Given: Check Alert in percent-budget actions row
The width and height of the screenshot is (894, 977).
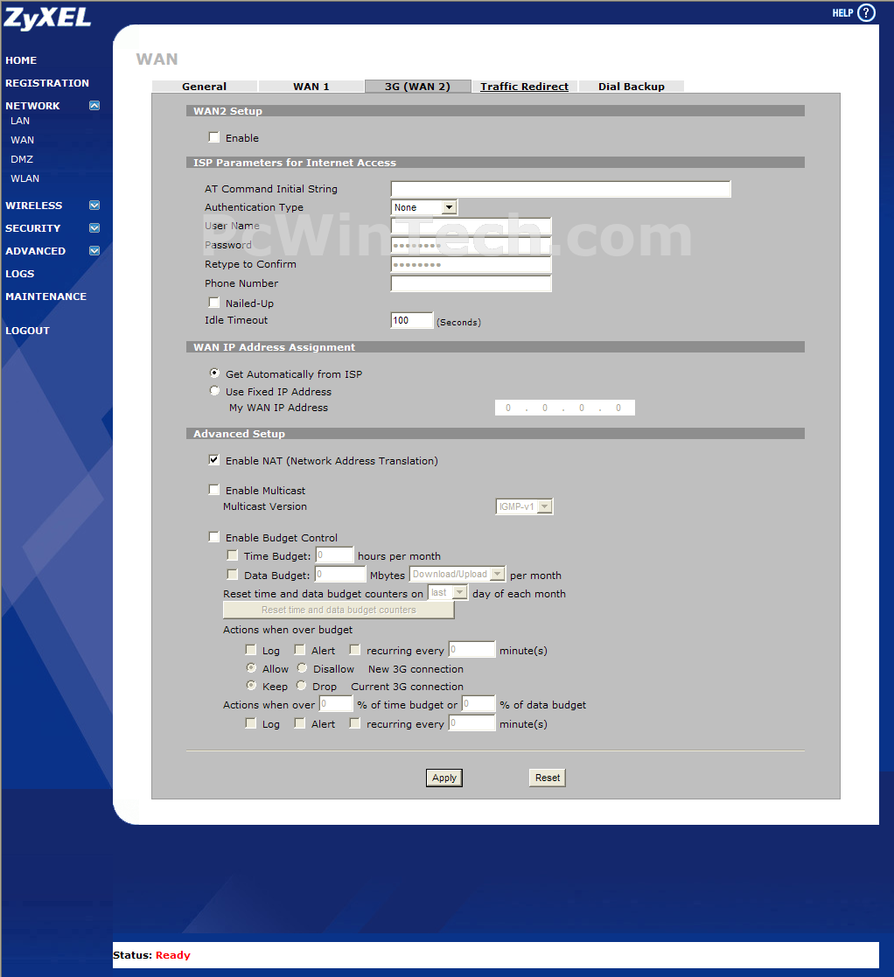Looking at the screenshot, I should [300, 723].
